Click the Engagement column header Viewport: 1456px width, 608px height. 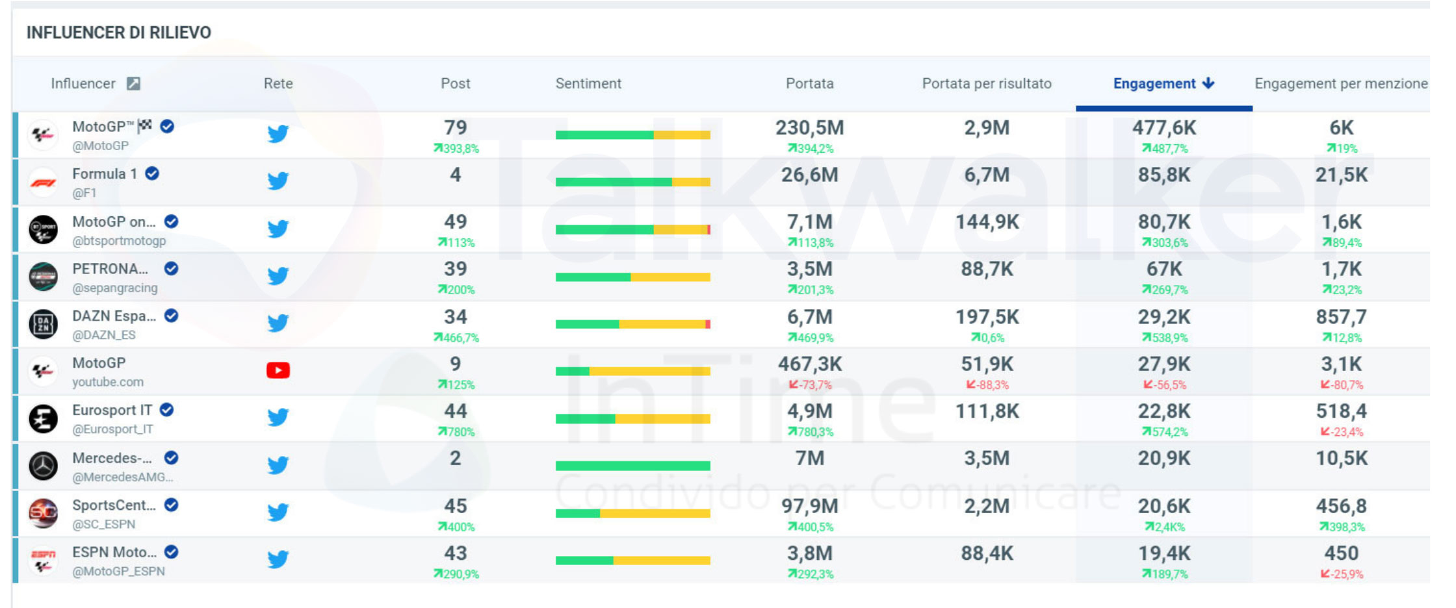1154,83
